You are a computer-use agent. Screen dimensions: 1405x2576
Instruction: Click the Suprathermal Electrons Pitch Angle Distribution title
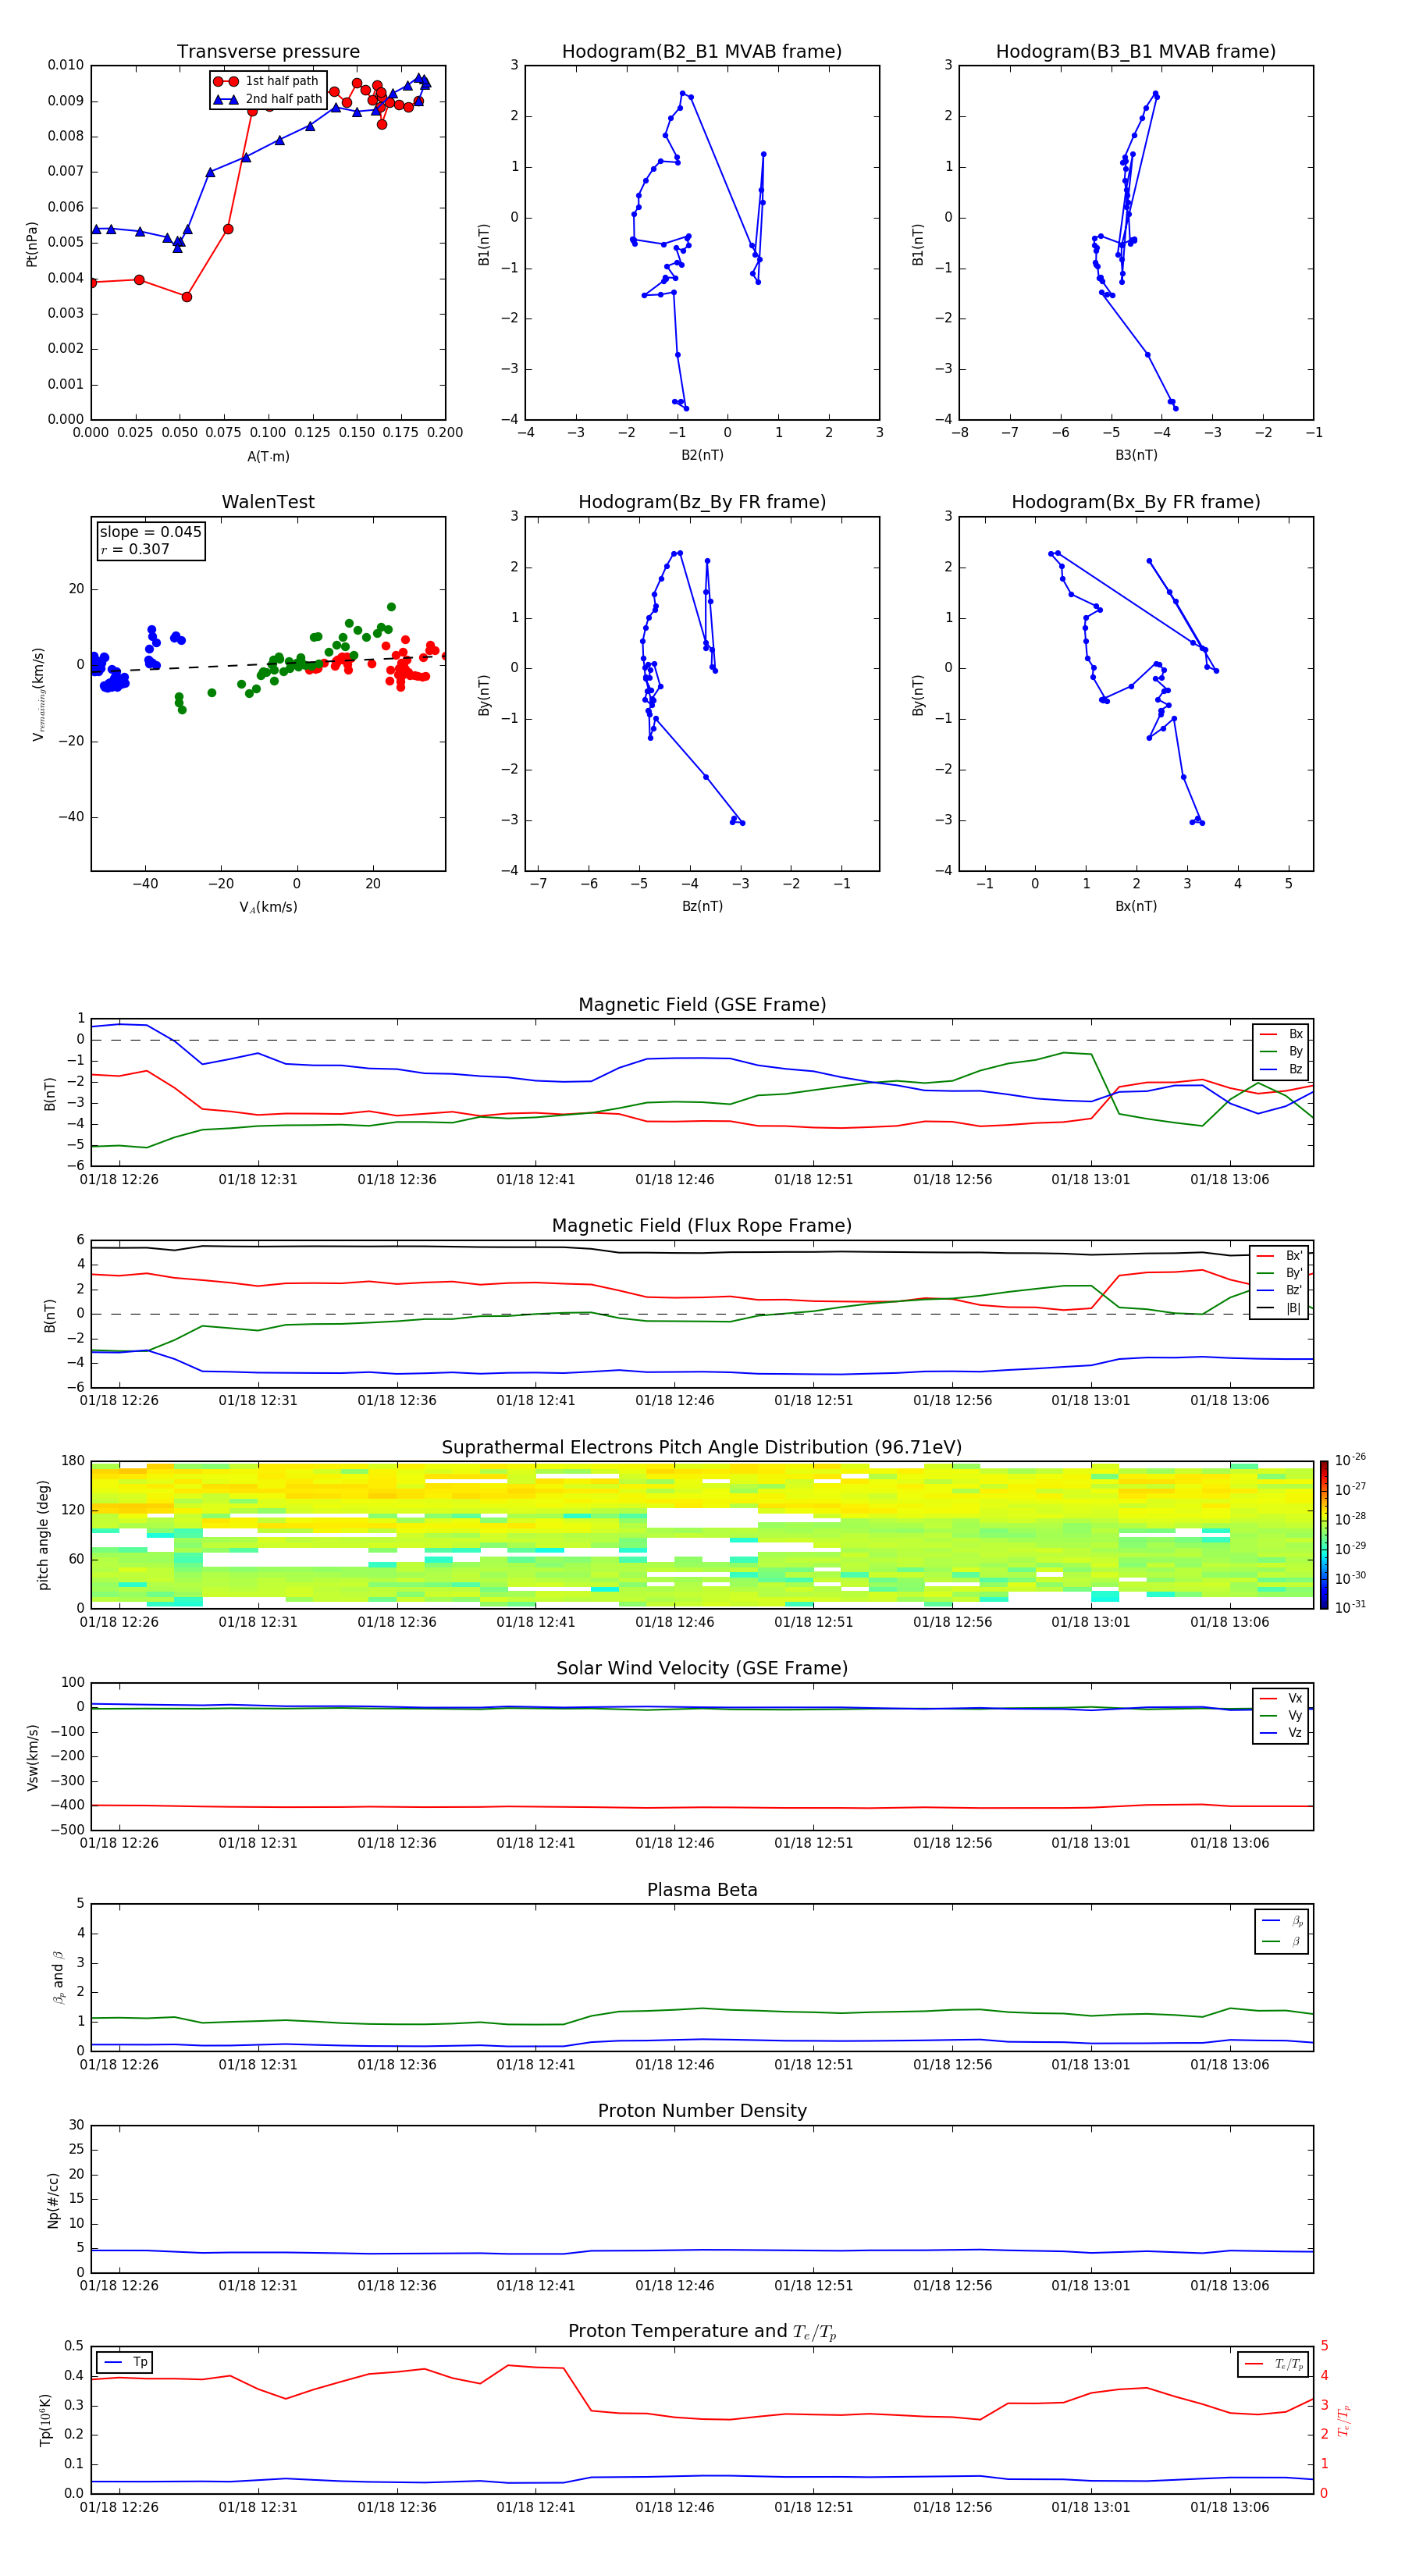702,1448
